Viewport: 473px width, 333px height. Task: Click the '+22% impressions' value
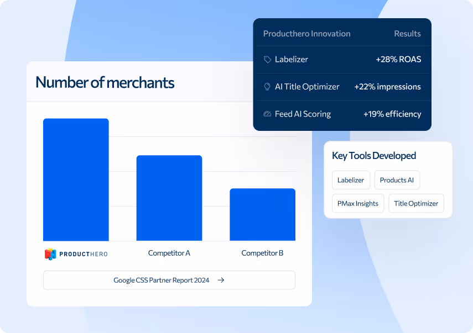pos(388,87)
